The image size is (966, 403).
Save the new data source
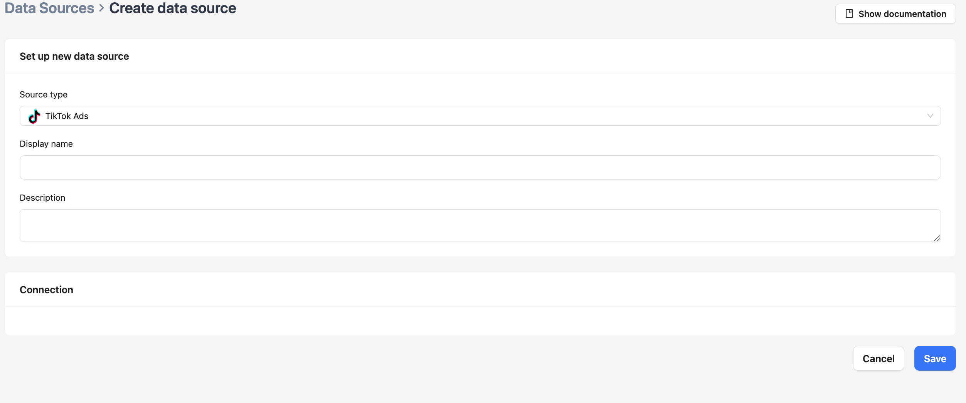coord(934,358)
